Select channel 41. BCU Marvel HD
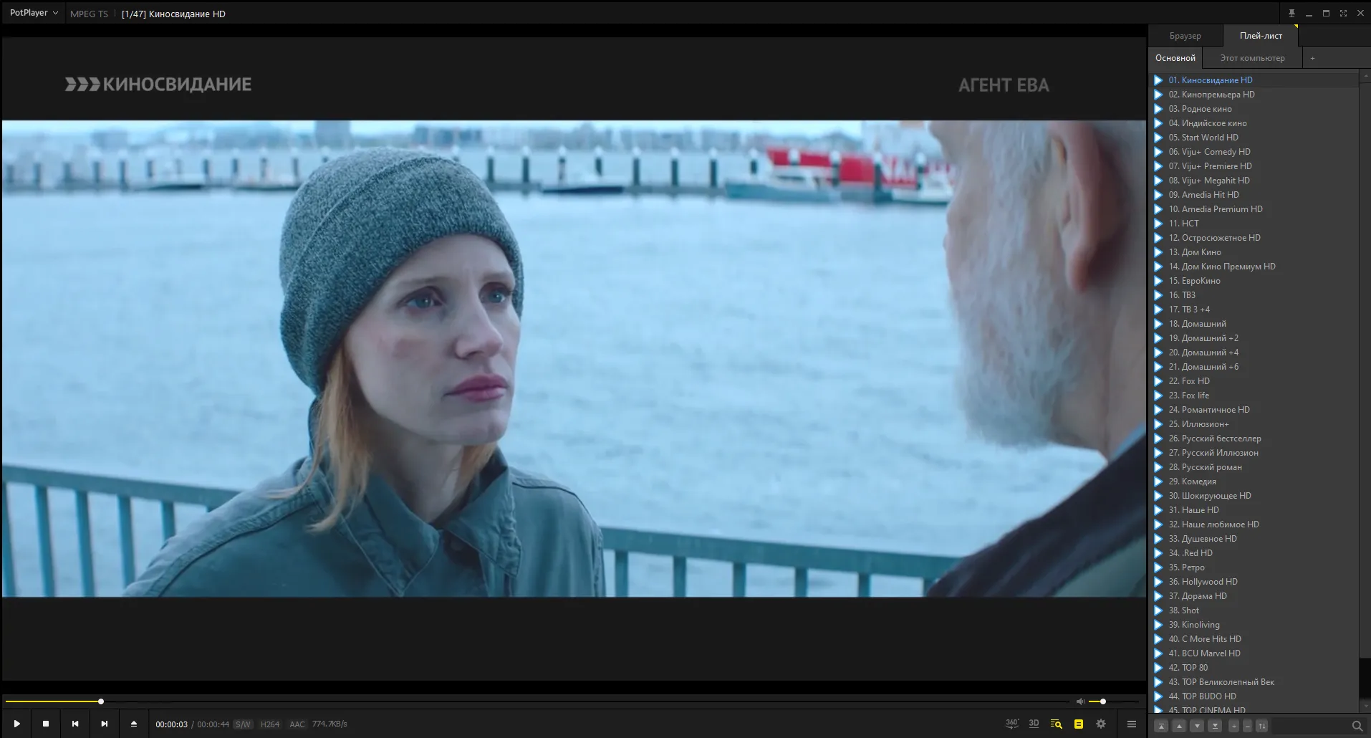The image size is (1371, 738). [1255, 653]
